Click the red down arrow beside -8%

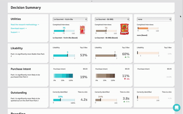pyautogui.click(x=125, y=79)
